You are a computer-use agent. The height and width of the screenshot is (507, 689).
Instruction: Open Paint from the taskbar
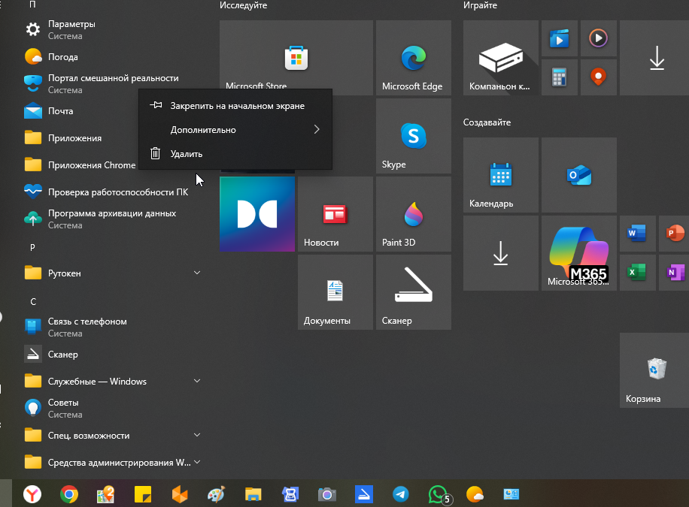click(x=216, y=494)
